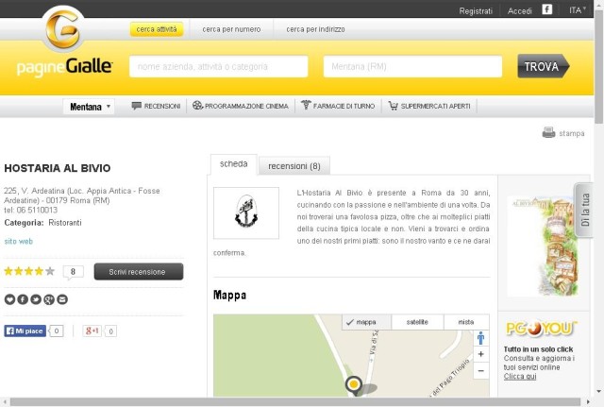Click the PG You logo

542,329
